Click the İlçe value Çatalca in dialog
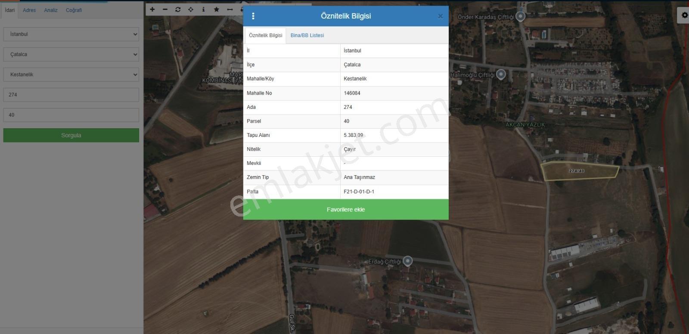Viewport: 689px width, 334px height. click(352, 65)
